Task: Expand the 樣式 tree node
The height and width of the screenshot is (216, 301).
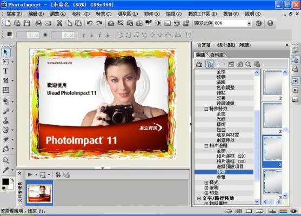Action: point(206,183)
